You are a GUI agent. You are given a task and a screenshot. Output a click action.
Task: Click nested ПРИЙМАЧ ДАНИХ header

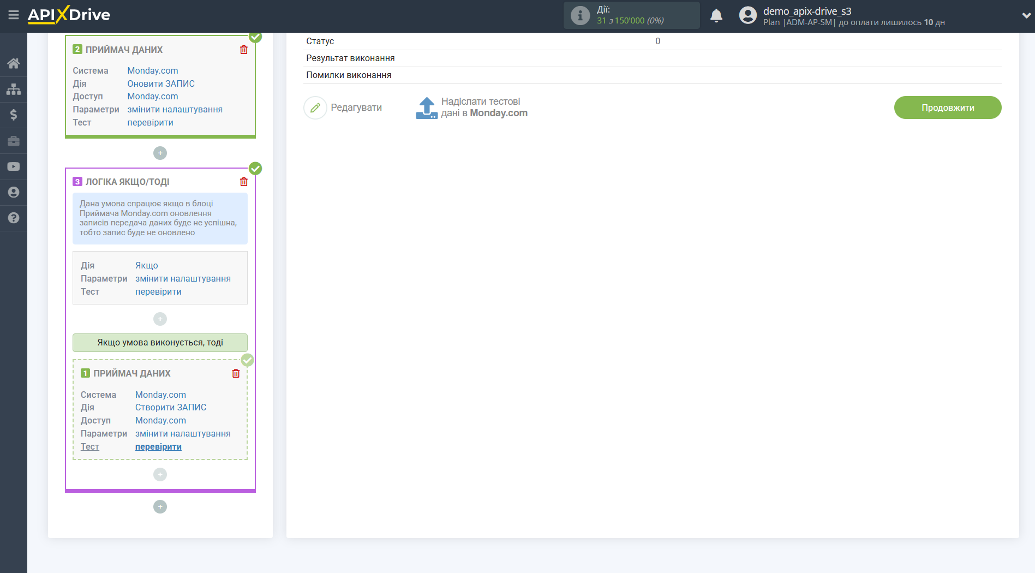point(131,373)
